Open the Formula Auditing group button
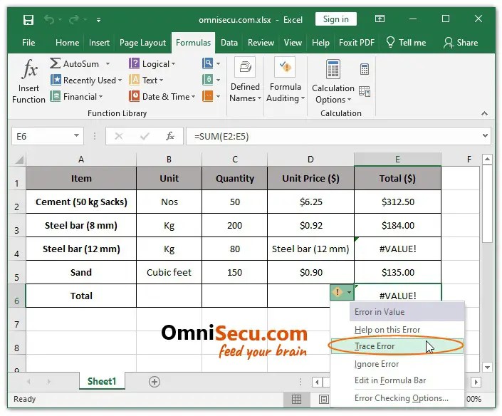502x416 pixels. point(286,80)
